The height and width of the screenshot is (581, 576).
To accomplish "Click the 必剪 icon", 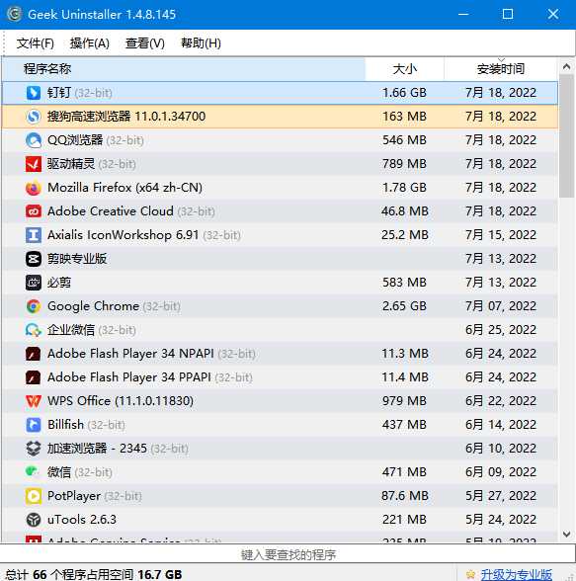I will pos(34,283).
